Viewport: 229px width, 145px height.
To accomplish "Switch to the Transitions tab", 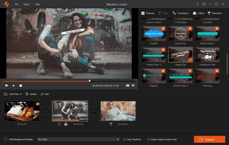I will point(181,13).
